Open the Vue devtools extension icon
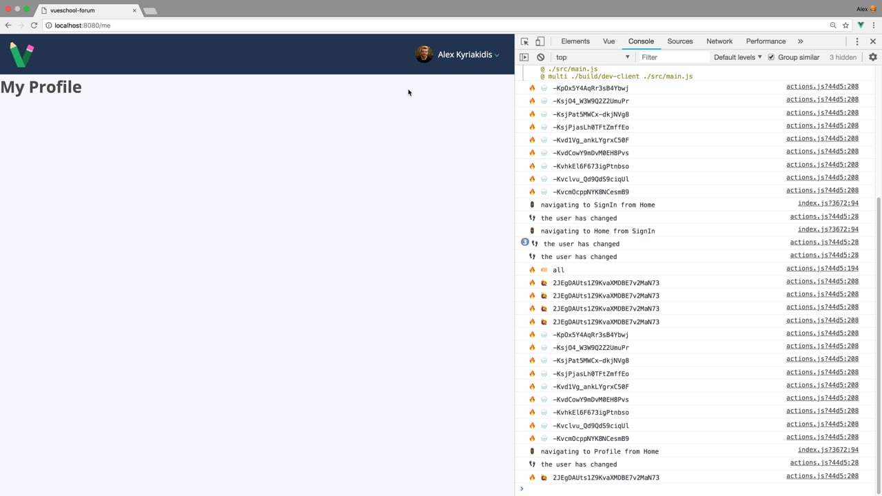Image resolution: width=882 pixels, height=496 pixels. pyautogui.click(x=861, y=25)
